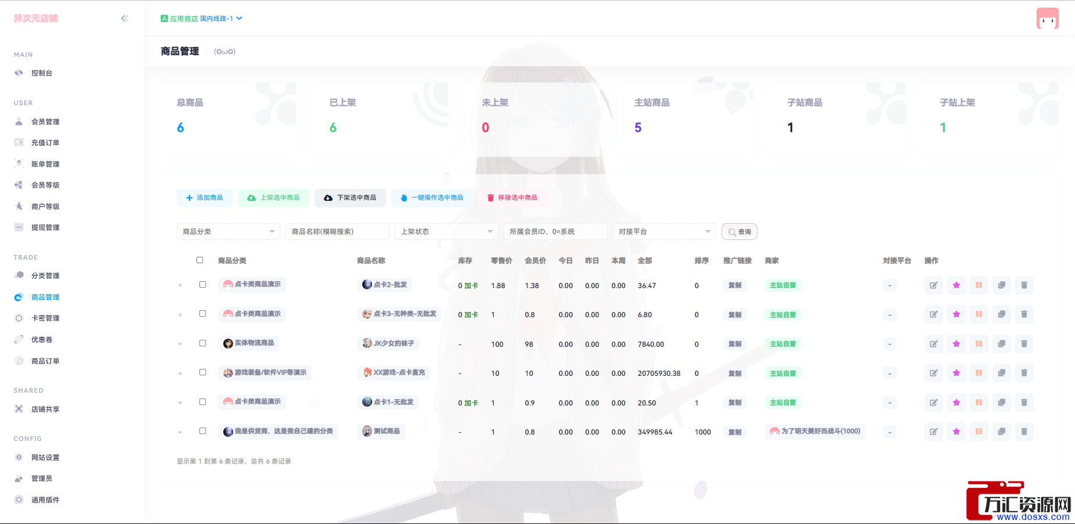Focus the 商品名称 fuzzy search field
Screen dimensions: 1075x524
coord(337,232)
